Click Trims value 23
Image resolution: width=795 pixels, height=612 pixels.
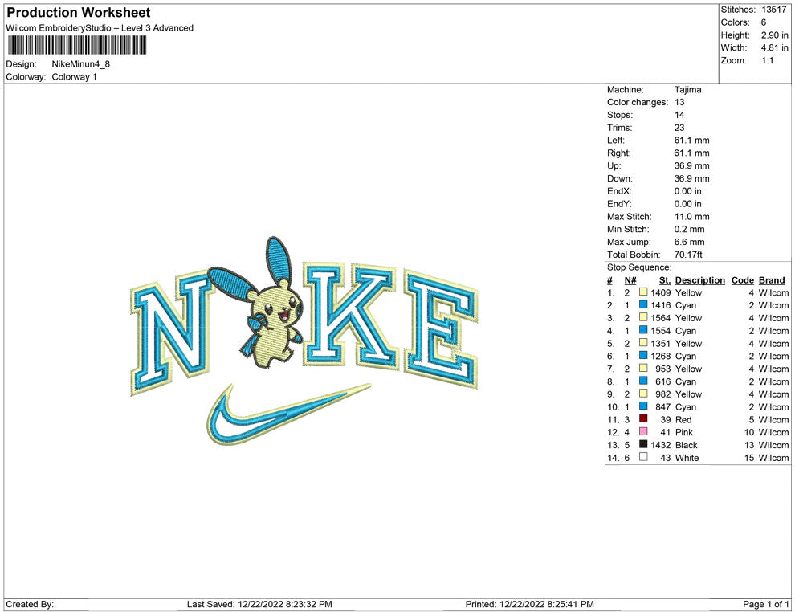679,128
